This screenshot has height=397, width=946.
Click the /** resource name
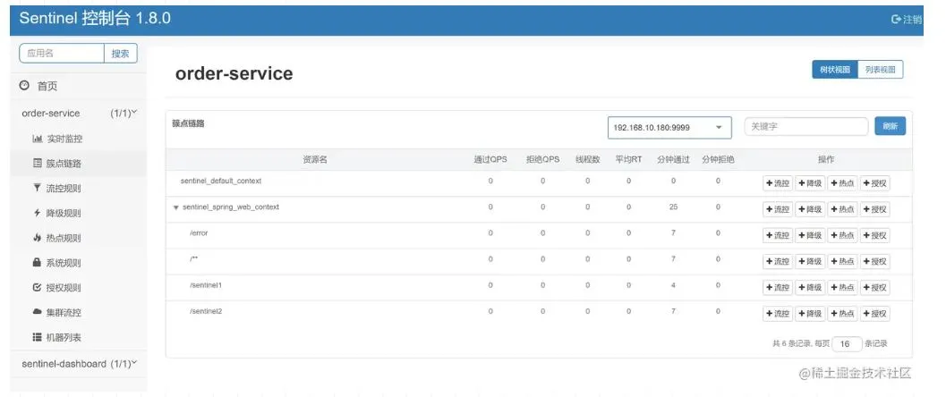193,259
